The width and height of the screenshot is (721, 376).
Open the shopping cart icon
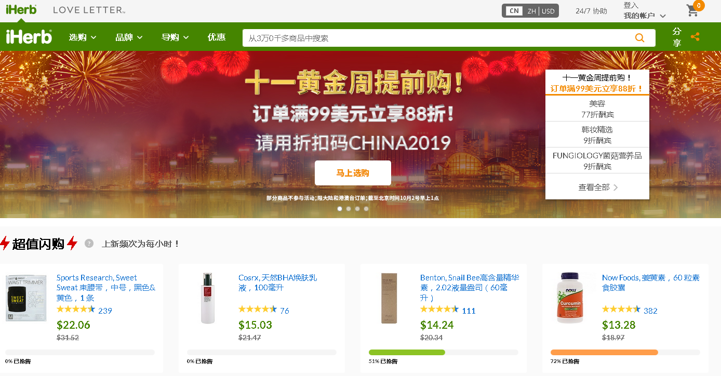click(693, 10)
